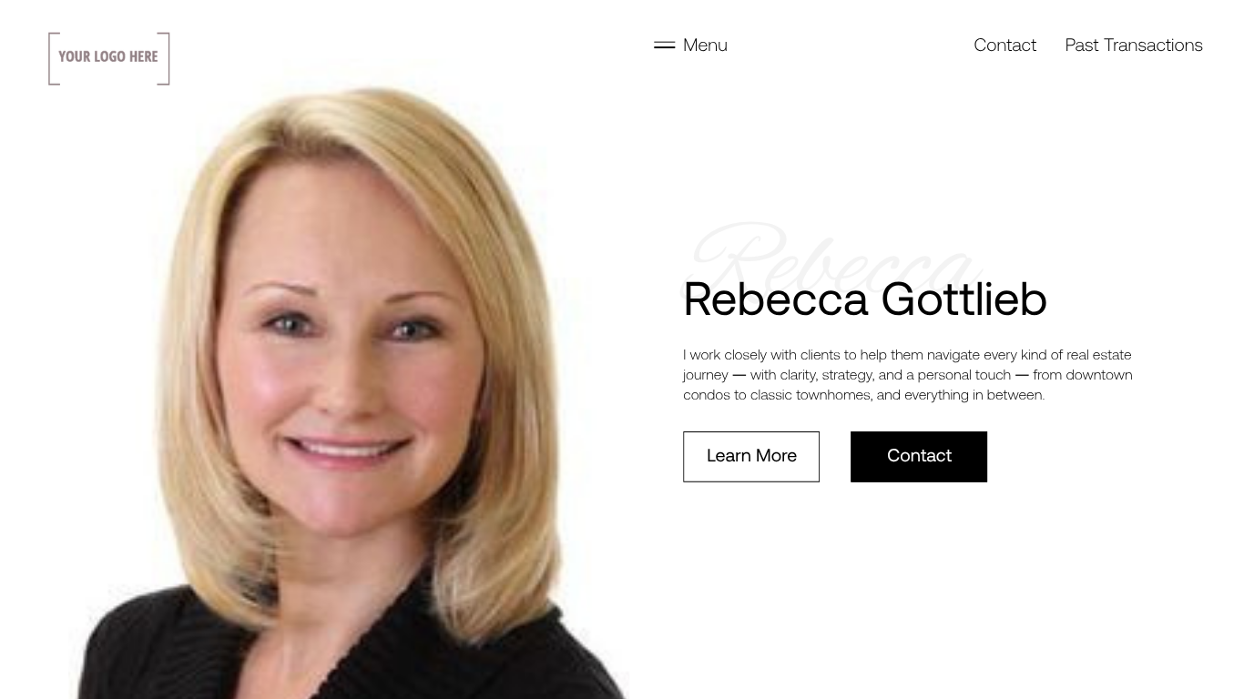The height and width of the screenshot is (699, 1244).
Task: Click the Learn More outlined button
Action: point(751,456)
